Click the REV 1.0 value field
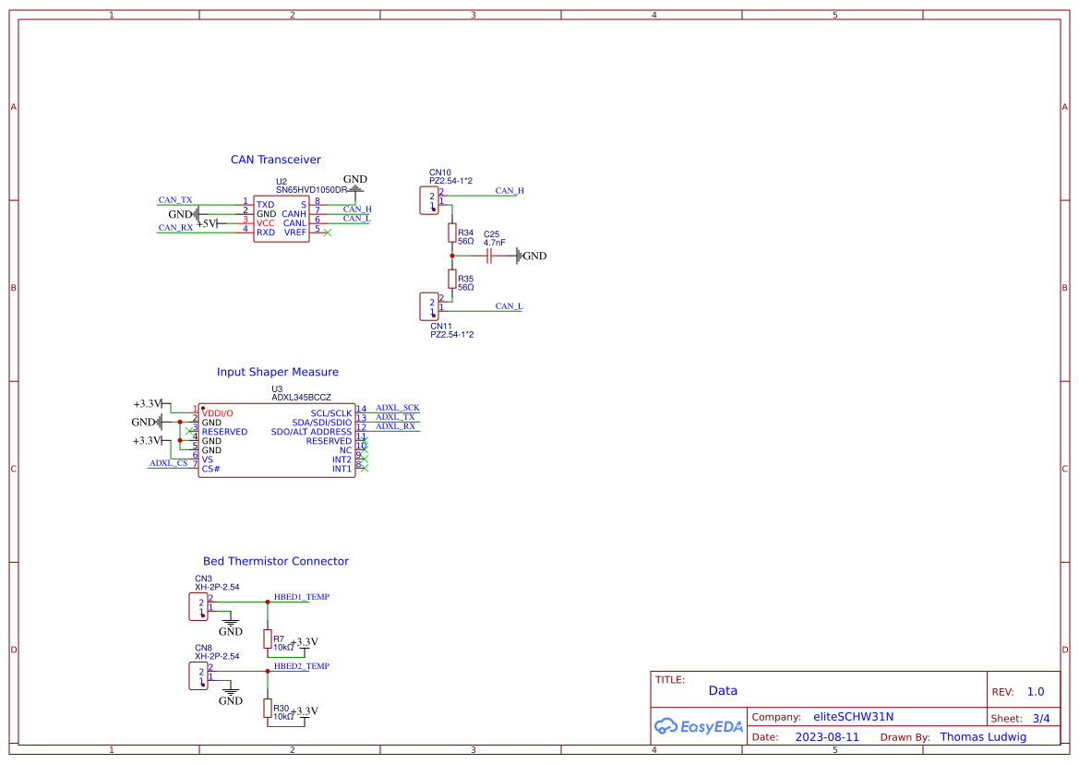Screen dimensions: 1079x764 (1035, 691)
